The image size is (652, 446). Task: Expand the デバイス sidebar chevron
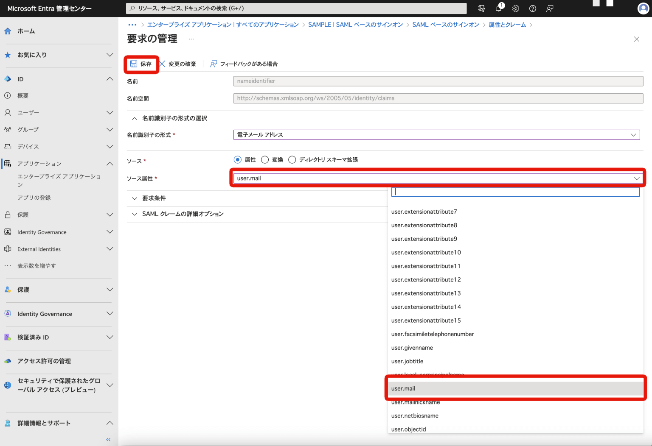point(110,146)
